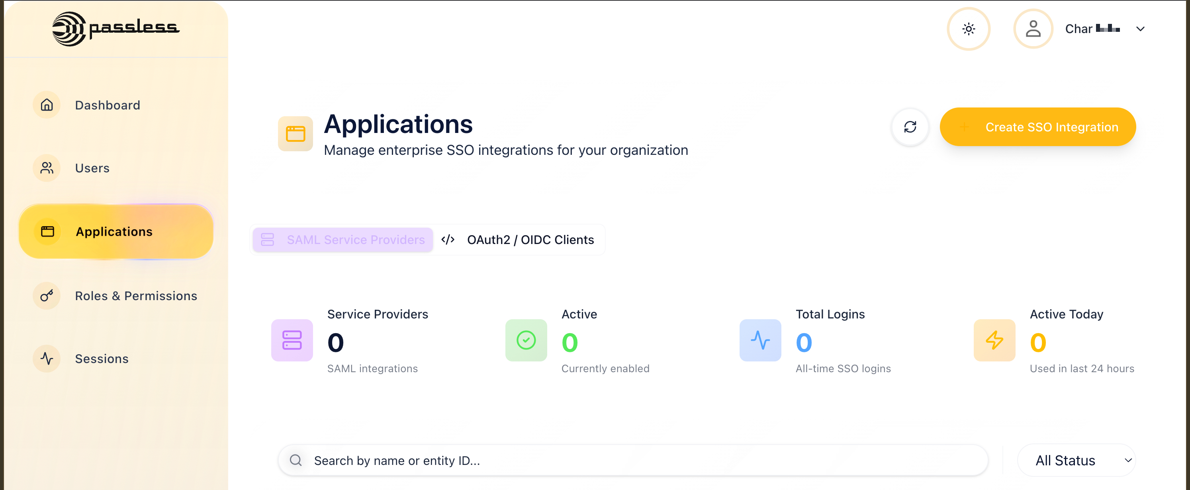Select Applications in the sidebar

tap(115, 231)
